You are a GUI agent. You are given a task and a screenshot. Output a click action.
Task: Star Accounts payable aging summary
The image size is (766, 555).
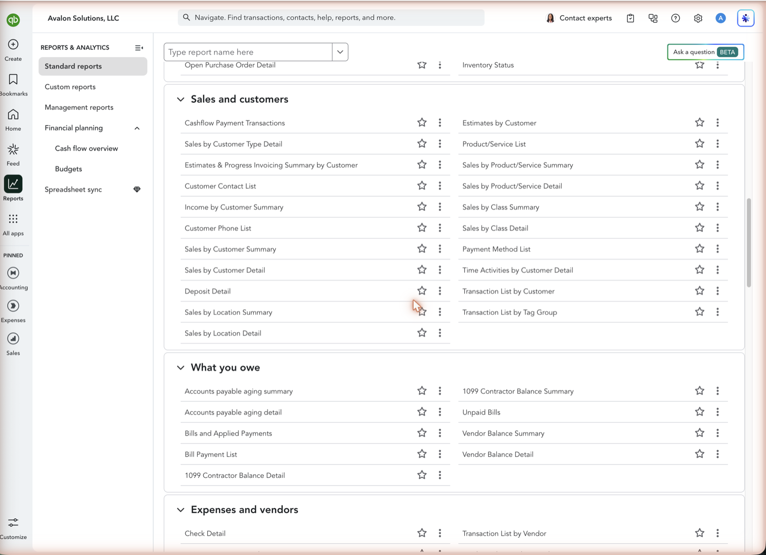pyautogui.click(x=422, y=390)
